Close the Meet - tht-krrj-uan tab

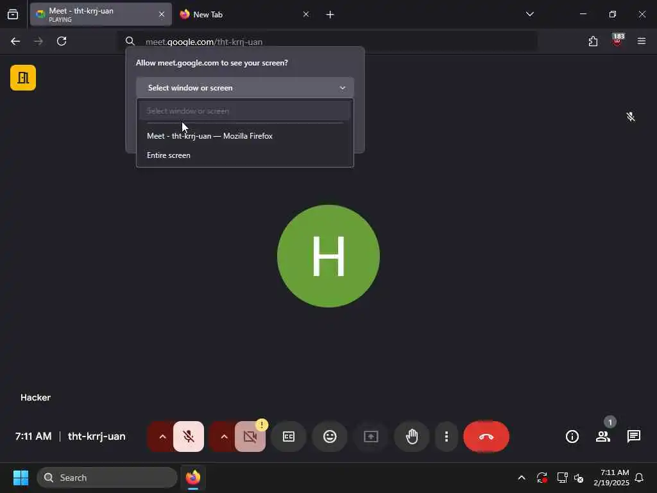pos(162,14)
